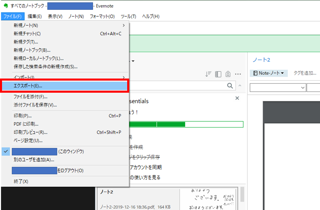Choose 保存した検索条件の新規作成(S)... entry
Screen dimensions: 320x210
pos(65,67)
